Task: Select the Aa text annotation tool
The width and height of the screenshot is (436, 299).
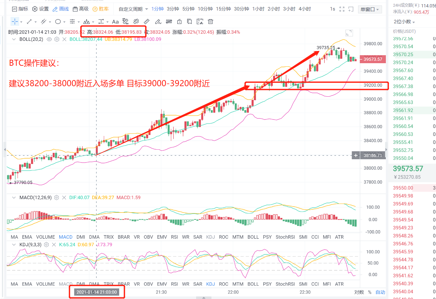Action: click(115, 22)
